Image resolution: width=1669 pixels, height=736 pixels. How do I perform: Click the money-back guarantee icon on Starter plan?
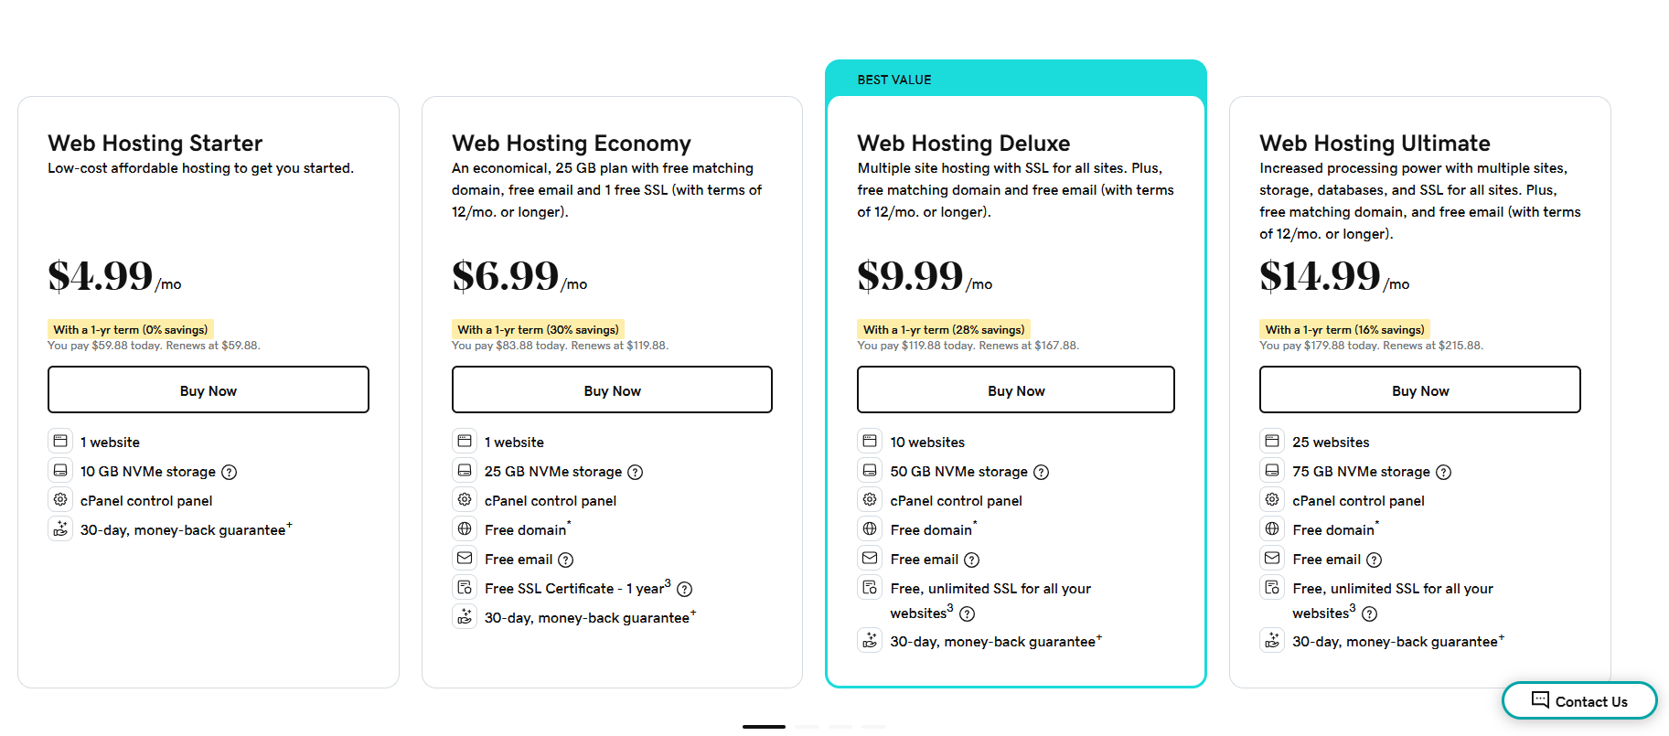pos(59,528)
